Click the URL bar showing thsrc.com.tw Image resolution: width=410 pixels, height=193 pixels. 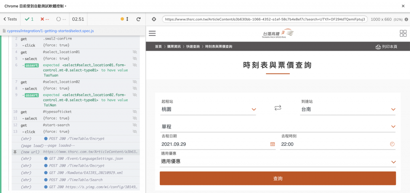(265, 19)
